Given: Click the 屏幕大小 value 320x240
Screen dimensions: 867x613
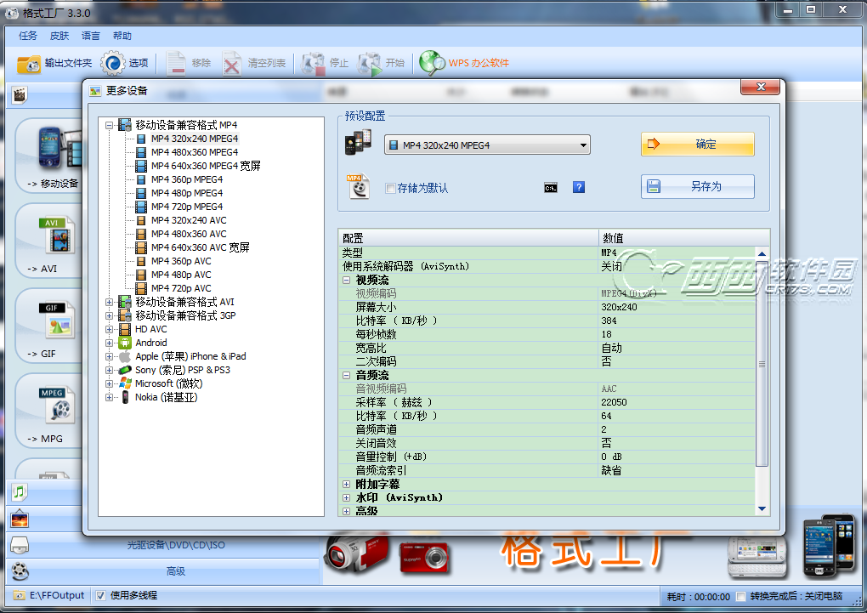Looking at the screenshot, I should (619, 307).
